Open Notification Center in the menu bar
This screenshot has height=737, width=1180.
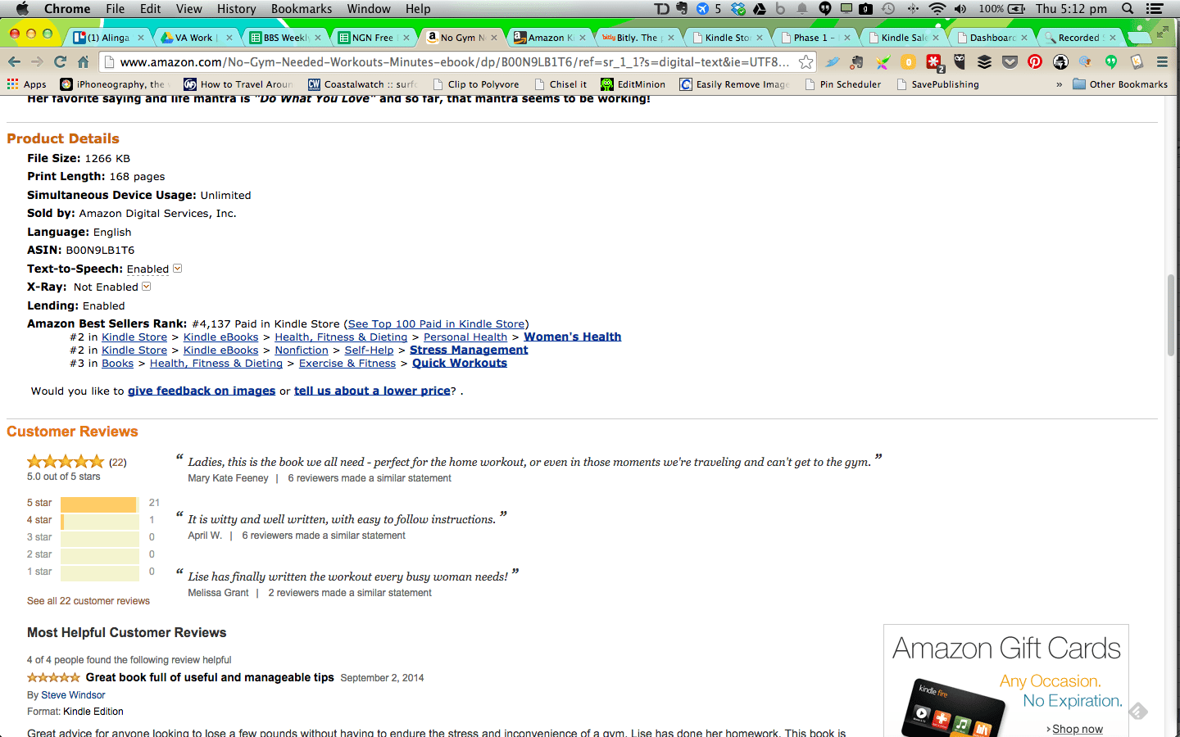click(1155, 9)
